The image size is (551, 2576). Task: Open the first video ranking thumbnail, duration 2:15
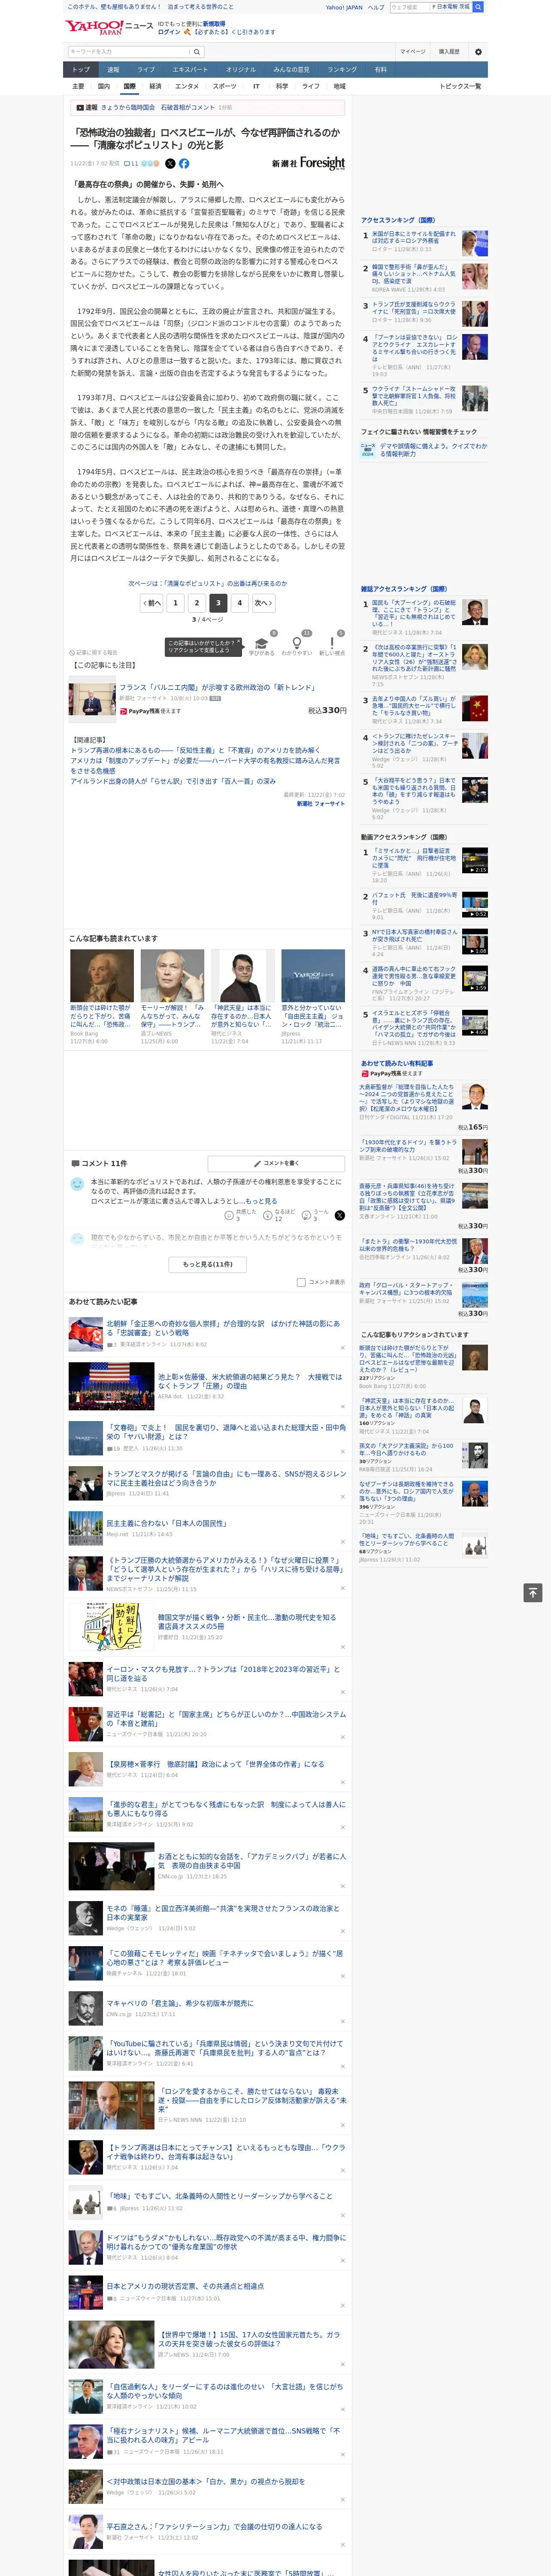(x=475, y=860)
